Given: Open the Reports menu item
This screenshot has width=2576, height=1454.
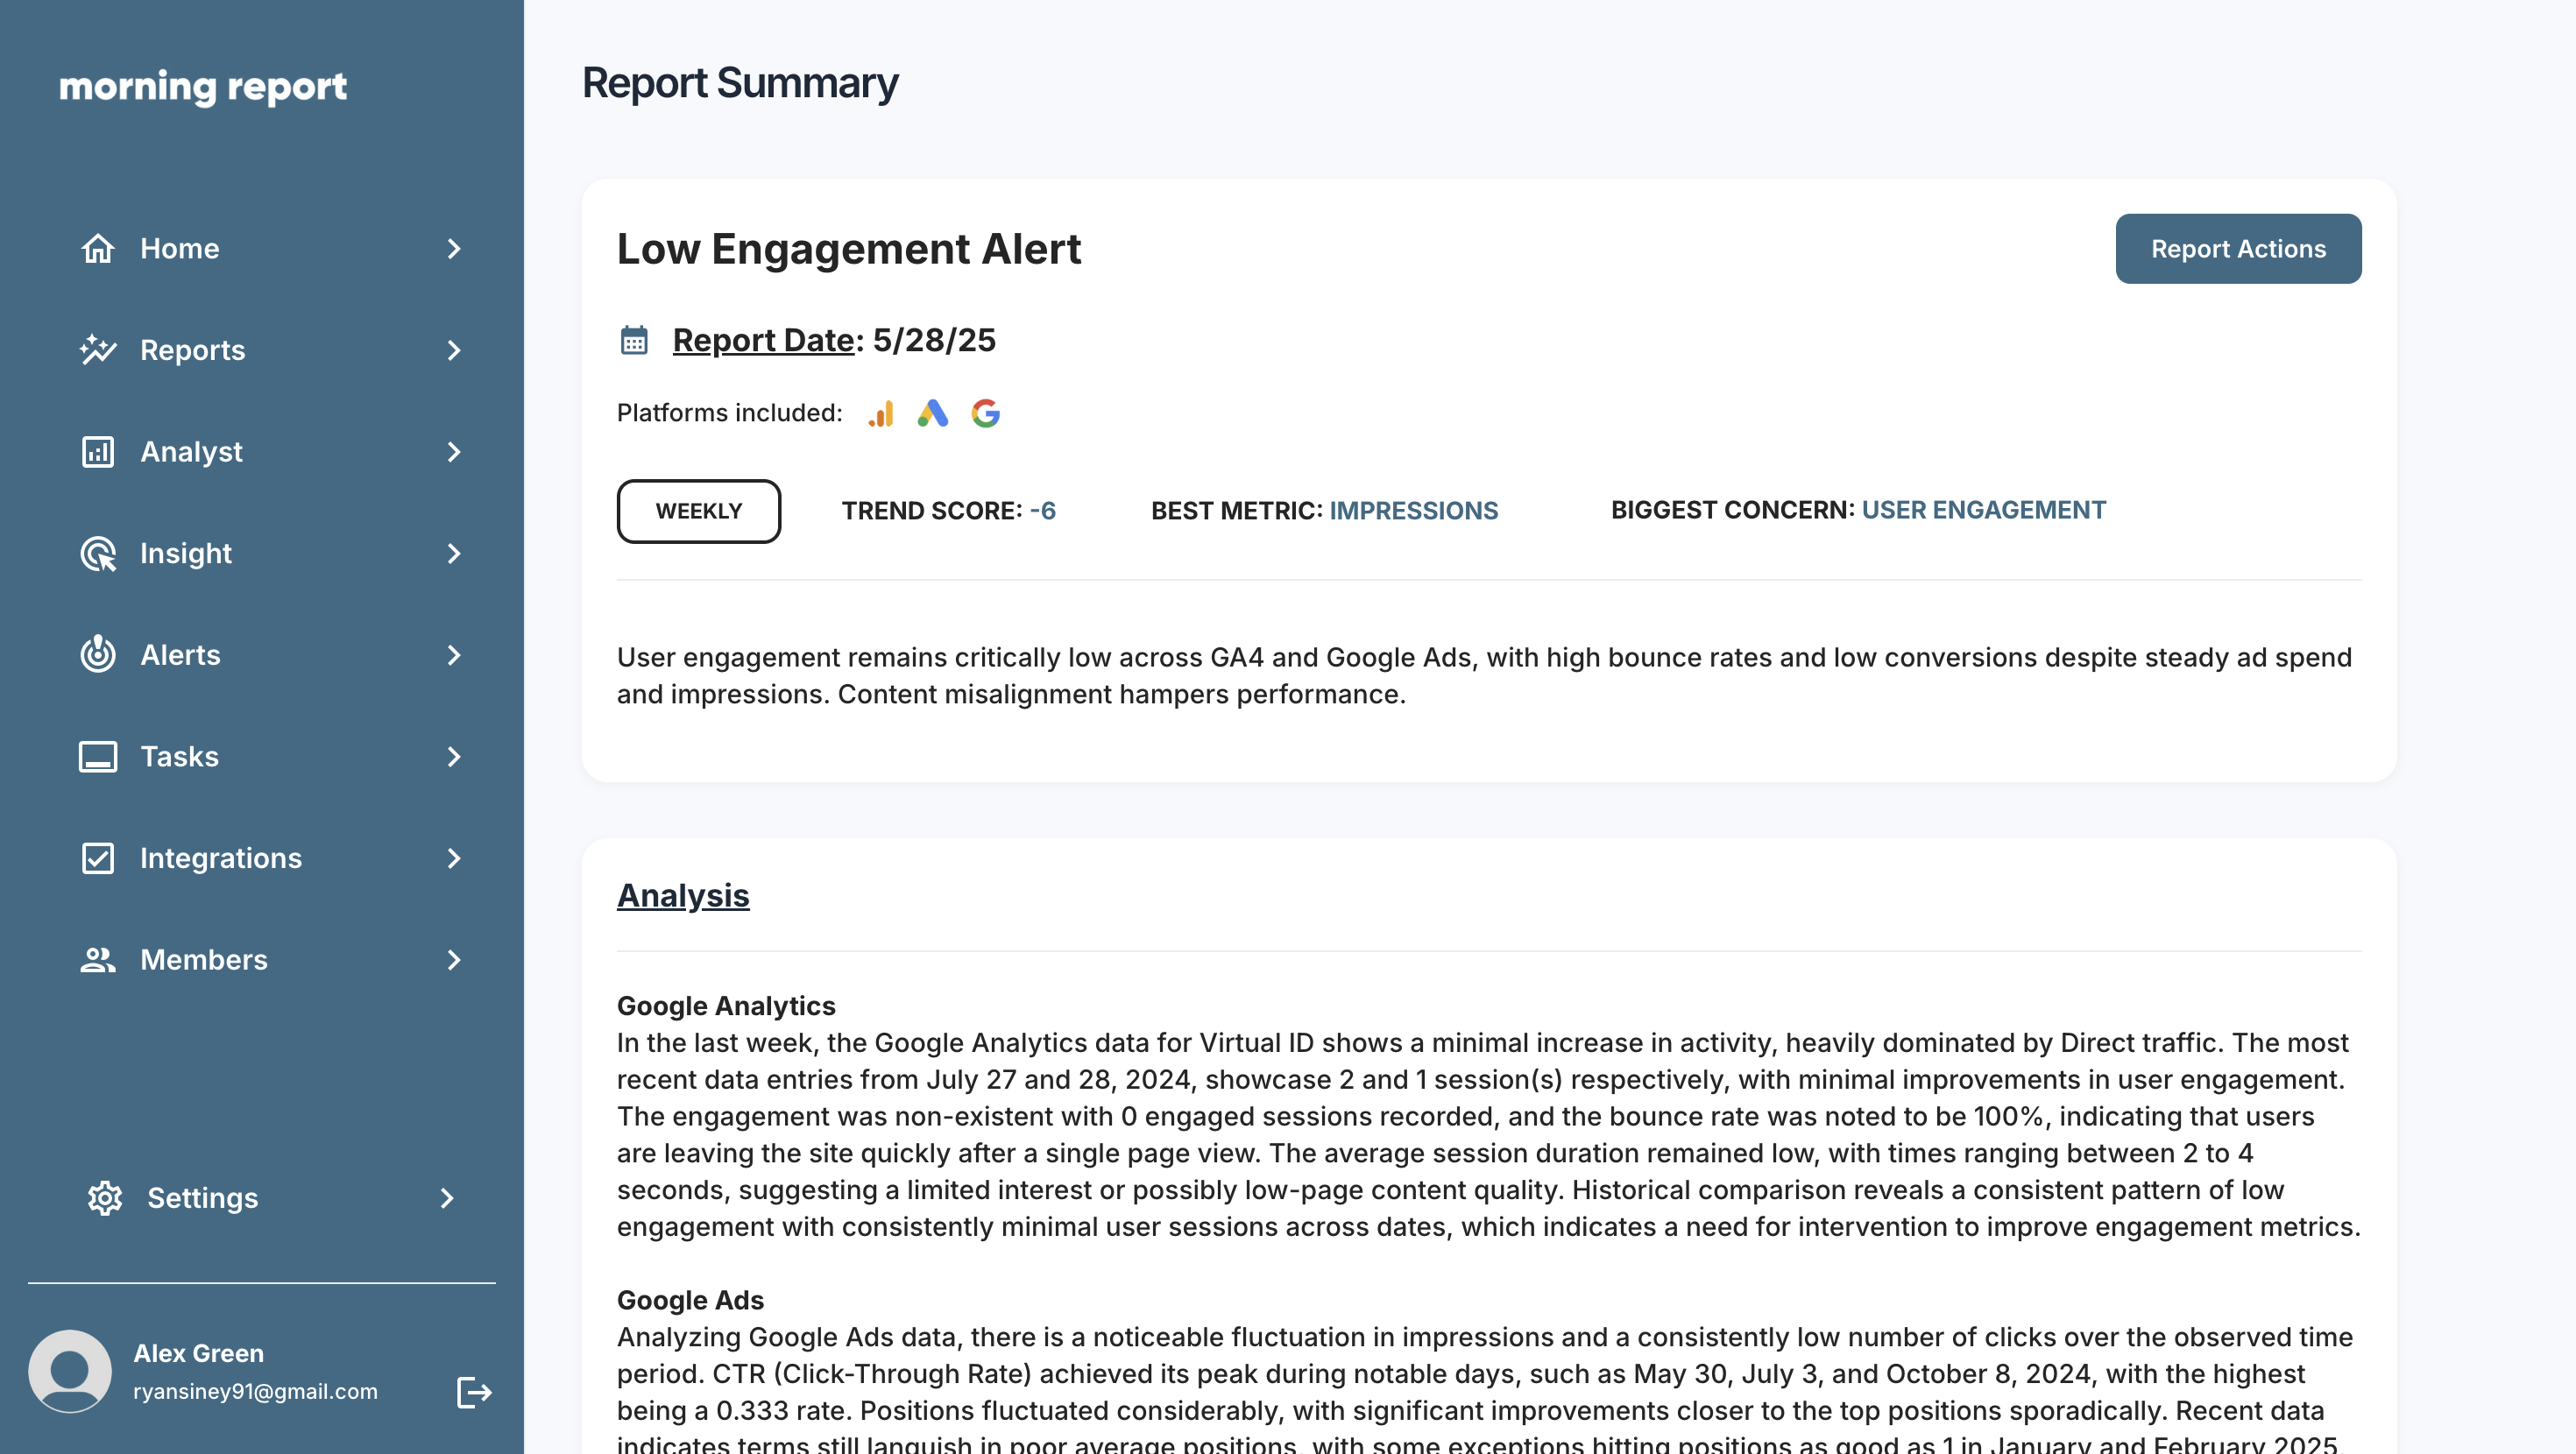Looking at the screenshot, I should click(x=272, y=350).
